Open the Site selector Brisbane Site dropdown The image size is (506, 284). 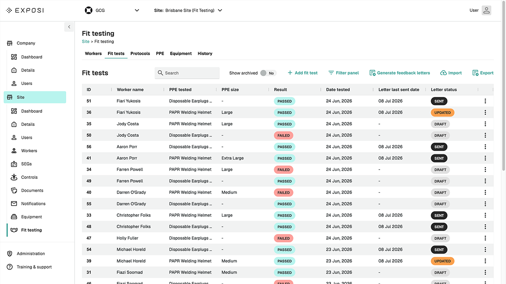pos(188,10)
